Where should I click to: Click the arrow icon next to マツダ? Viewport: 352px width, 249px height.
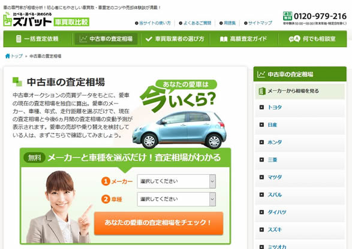261,177
